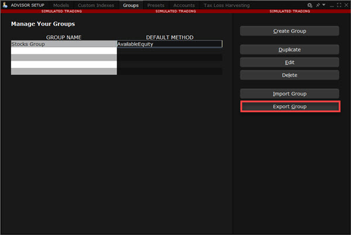This screenshot has width=351, height=235.
Task: Switch to the Accounts tab
Action: (x=184, y=5)
